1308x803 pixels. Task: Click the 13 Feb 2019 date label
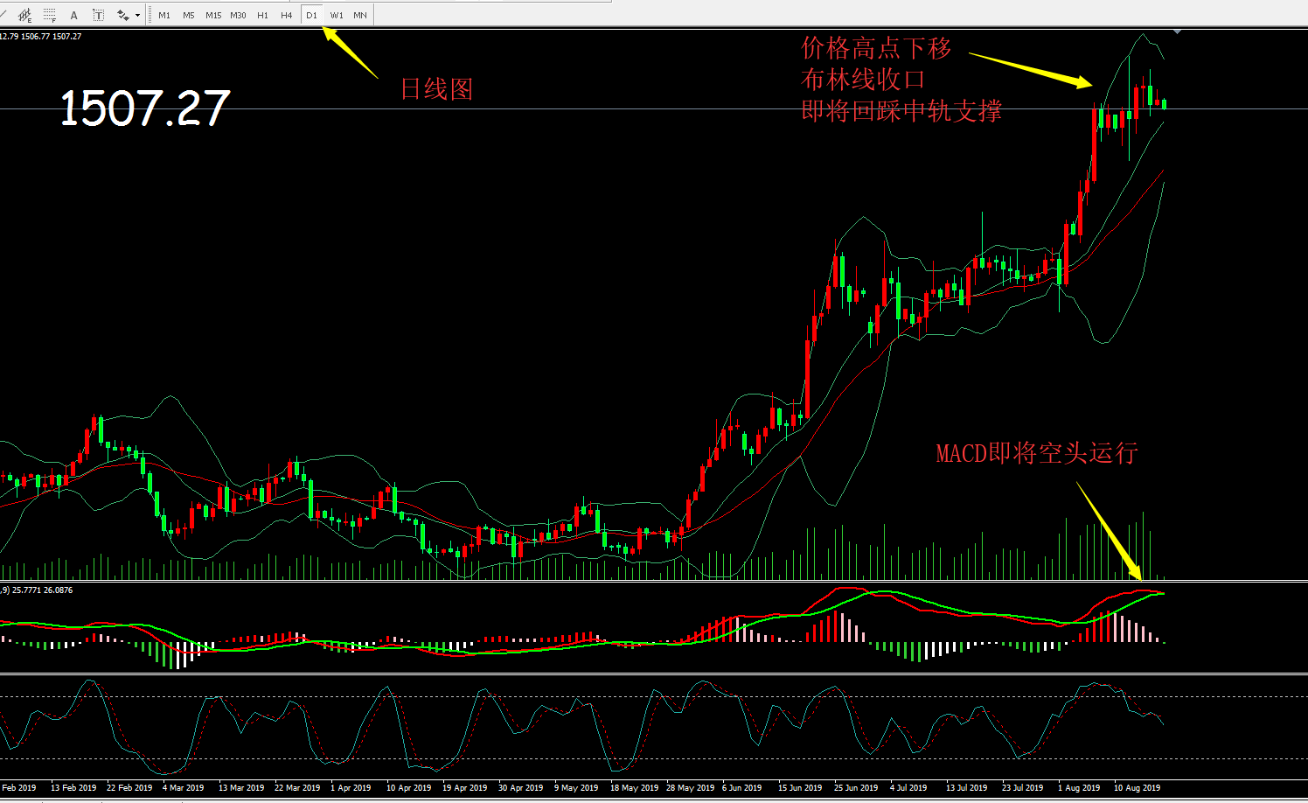coord(75,787)
